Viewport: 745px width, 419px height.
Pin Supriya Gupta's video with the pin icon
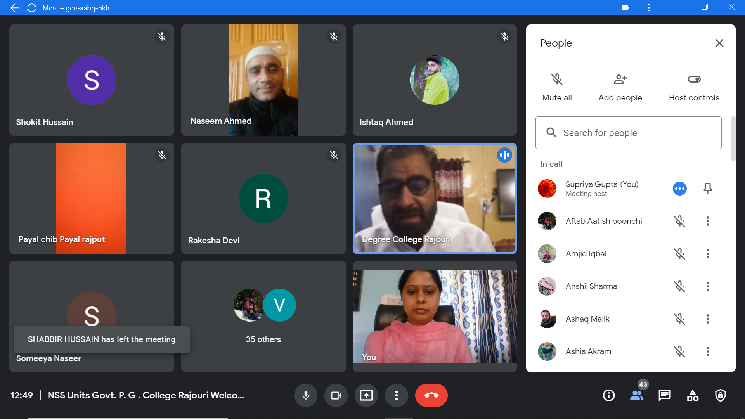707,189
